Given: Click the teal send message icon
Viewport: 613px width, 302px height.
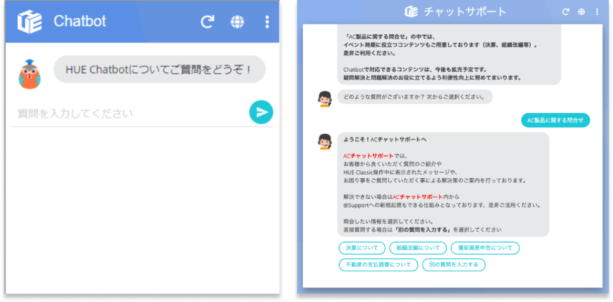Looking at the screenshot, I should pyautogui.click(x=261, y=112).
